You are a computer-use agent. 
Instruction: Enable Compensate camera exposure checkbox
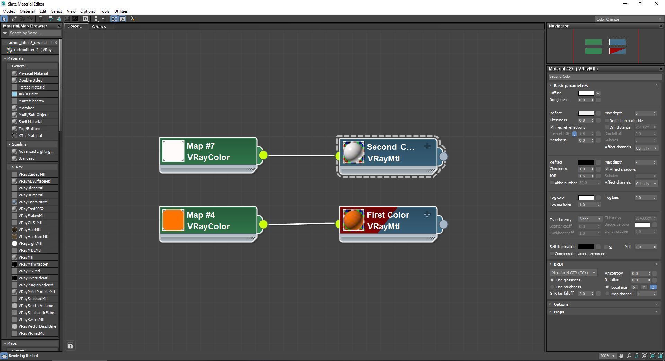(x=552, y=254)
